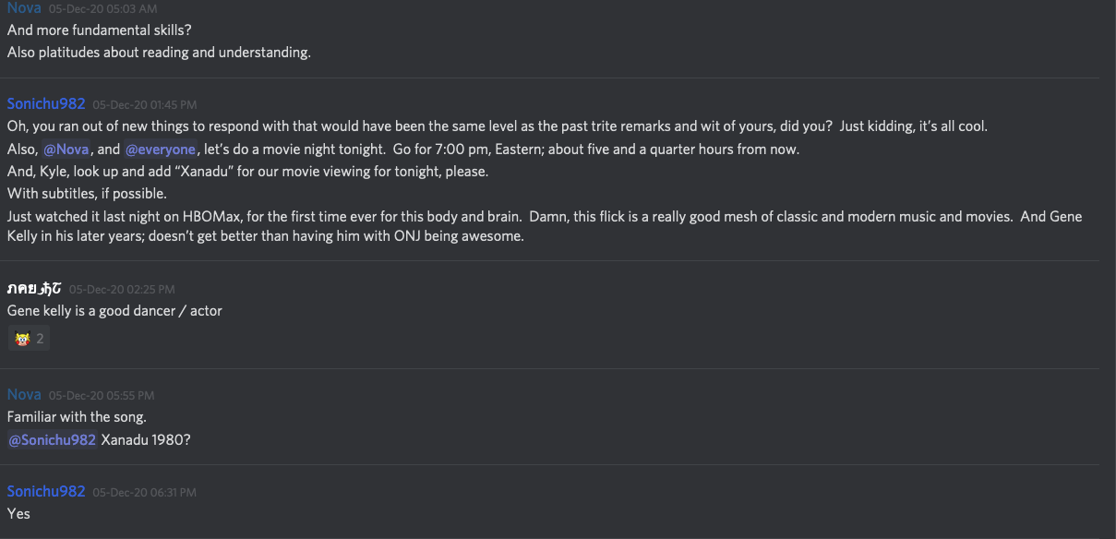Viewport: 1116px width, 539px height.
Task: Click the 05-Dec-20 01:45 PM timestamp
Action: point(144,104)
